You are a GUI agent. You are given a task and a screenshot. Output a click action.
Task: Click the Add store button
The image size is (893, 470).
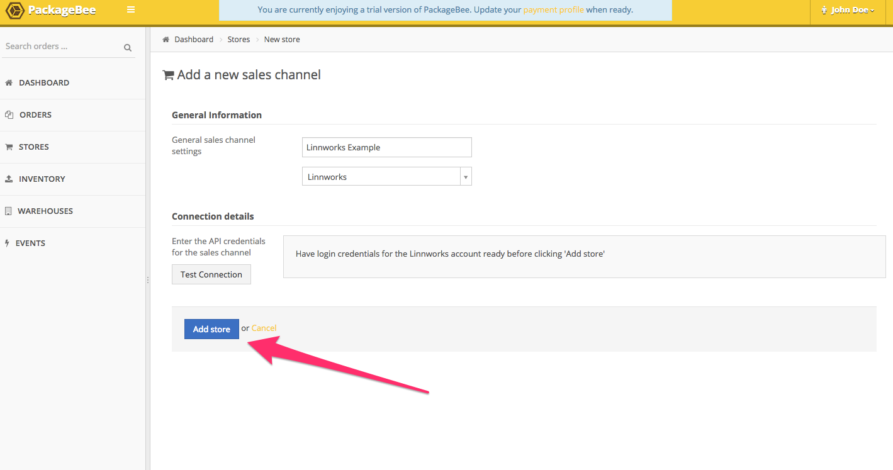(211, 329)
